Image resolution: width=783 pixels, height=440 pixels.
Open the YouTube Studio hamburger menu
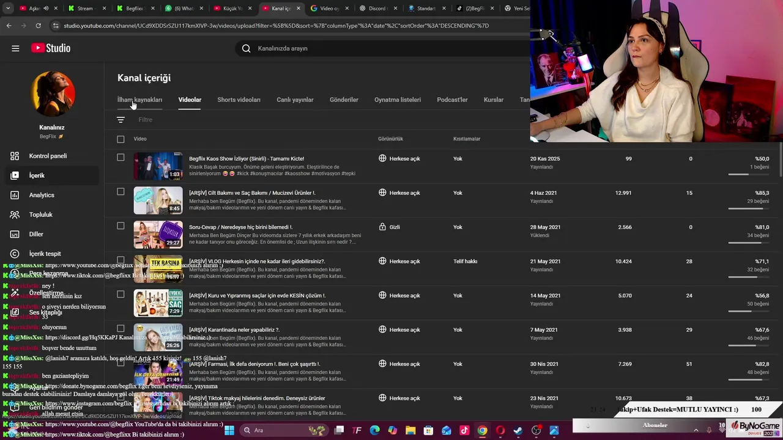(15, 48)
